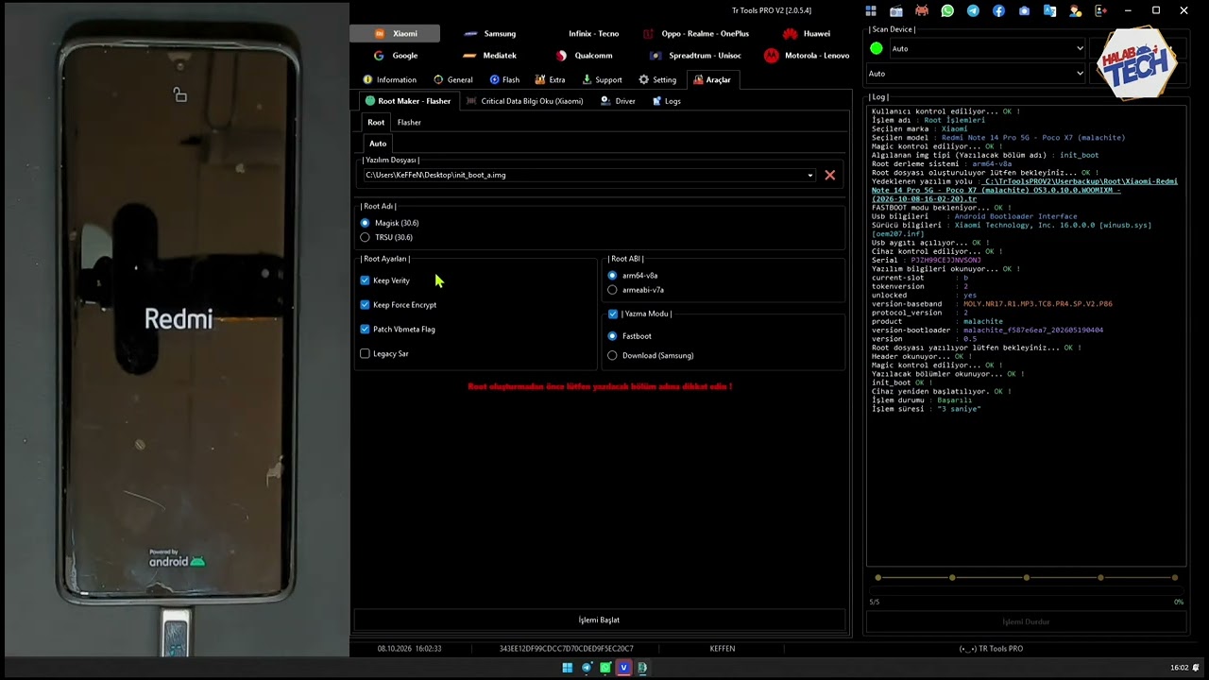Image resolution: width=1209 pixels, height=680 pixels.
Task: Expand the firmware file path dropdown
Action: pos(809,175)
